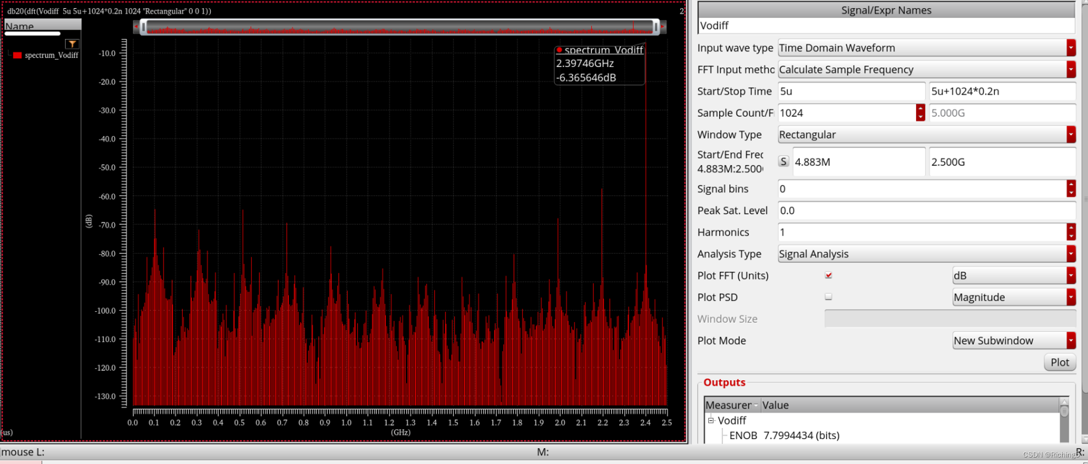
Task: Click the marker value -6.365646dB
Action: click(586, 78)
